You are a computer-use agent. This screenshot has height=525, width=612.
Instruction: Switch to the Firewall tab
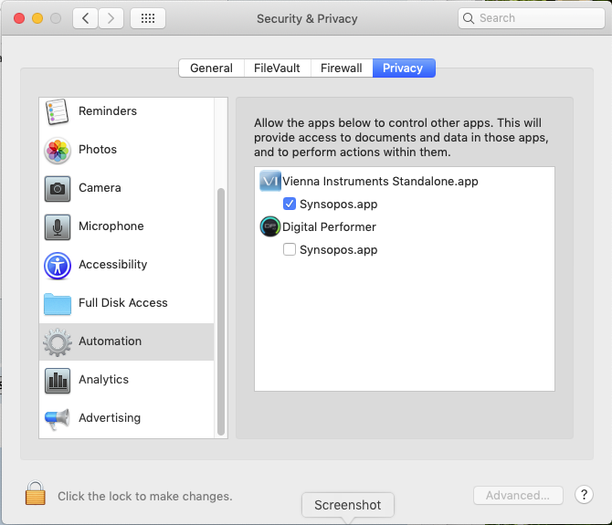(342, 68)
